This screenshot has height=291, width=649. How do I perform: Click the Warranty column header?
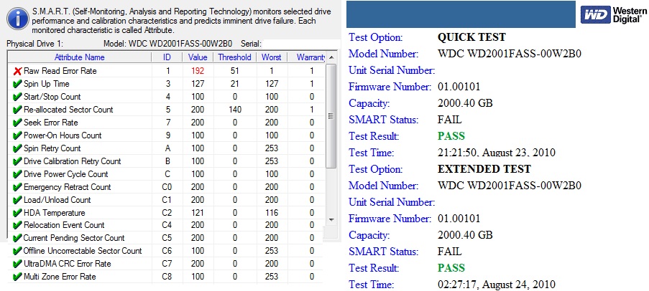point(307,57)
